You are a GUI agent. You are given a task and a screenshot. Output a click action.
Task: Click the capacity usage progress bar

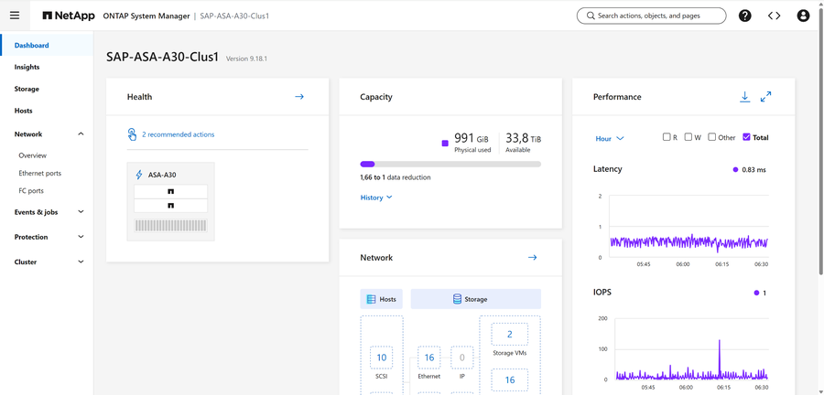click(x=450, y=165)
